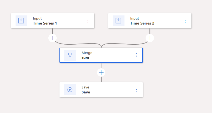Image resolution: width=212 pixels, height=113 pixels.
Task: Click the Input type label above Time Series 2
Action: (134, 18)
